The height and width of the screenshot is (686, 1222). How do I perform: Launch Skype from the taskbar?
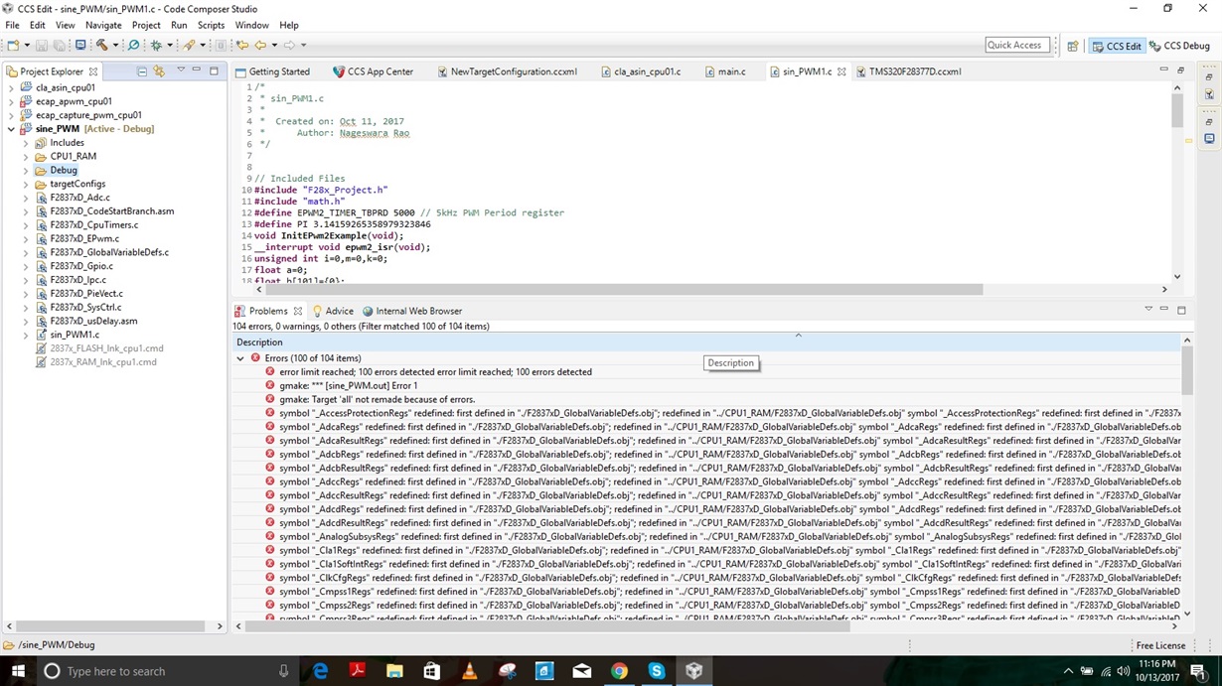(x=657, y=671)
